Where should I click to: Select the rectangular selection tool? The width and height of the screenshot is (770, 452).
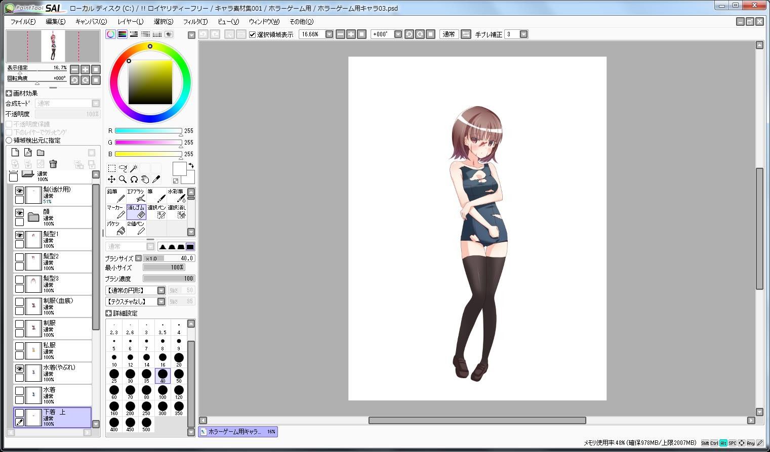coord(111,168)
